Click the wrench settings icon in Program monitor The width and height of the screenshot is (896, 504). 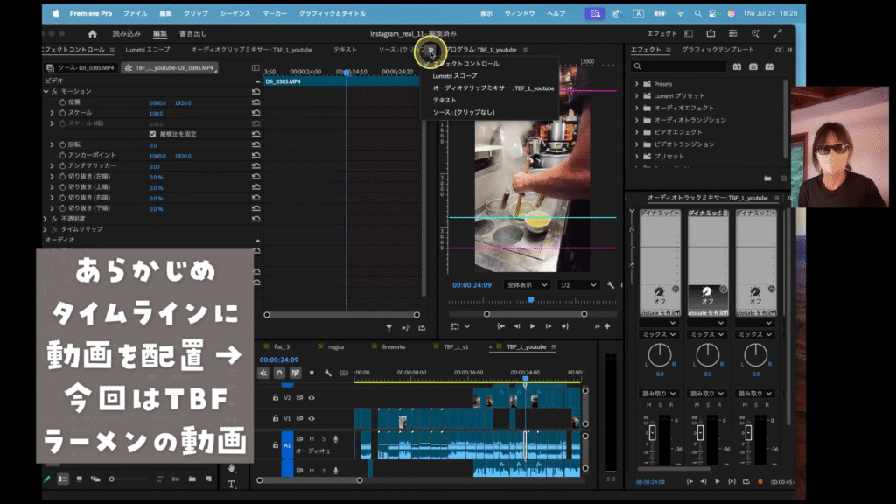(610, 284)
